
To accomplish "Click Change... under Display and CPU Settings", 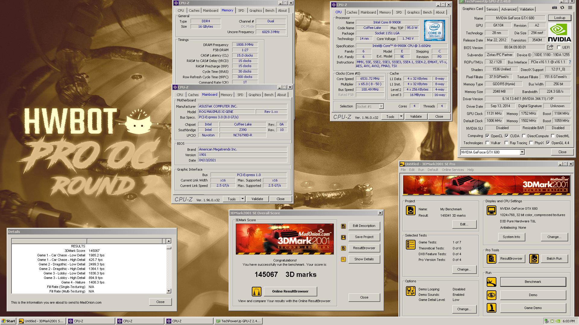I will (x=554, y=237).
